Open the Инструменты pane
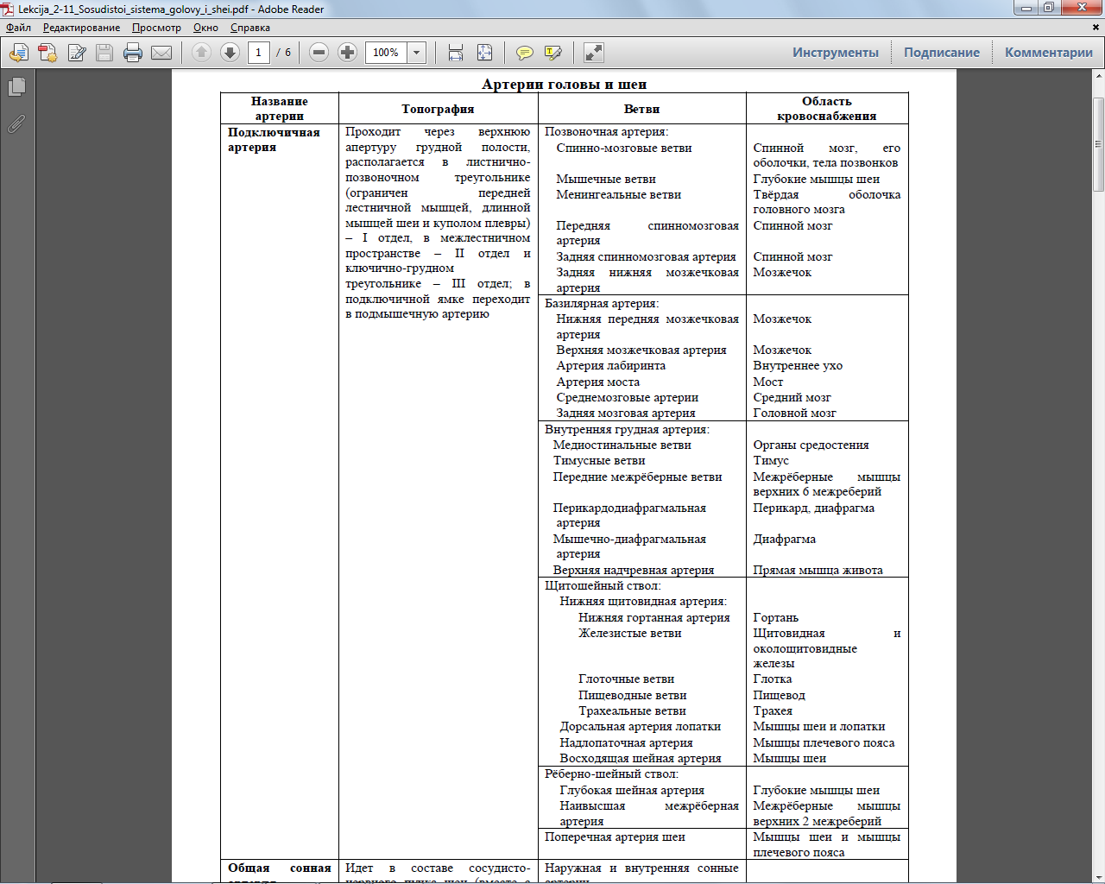 click(x=836, y=53)
